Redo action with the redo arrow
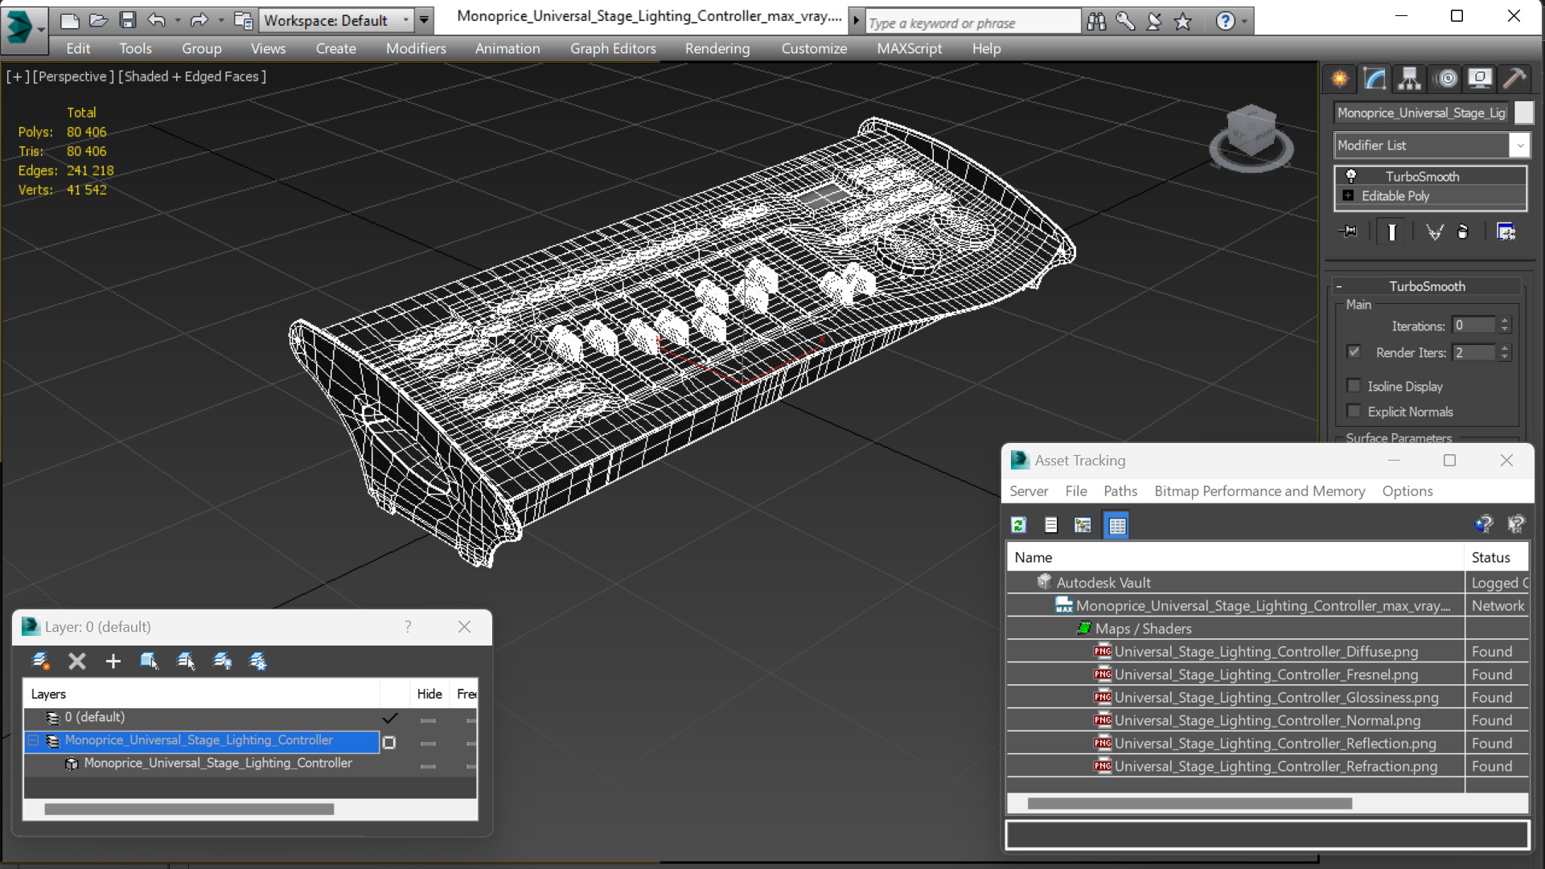Viewport: 1545px width, 869px height. [x=199, y=20]
